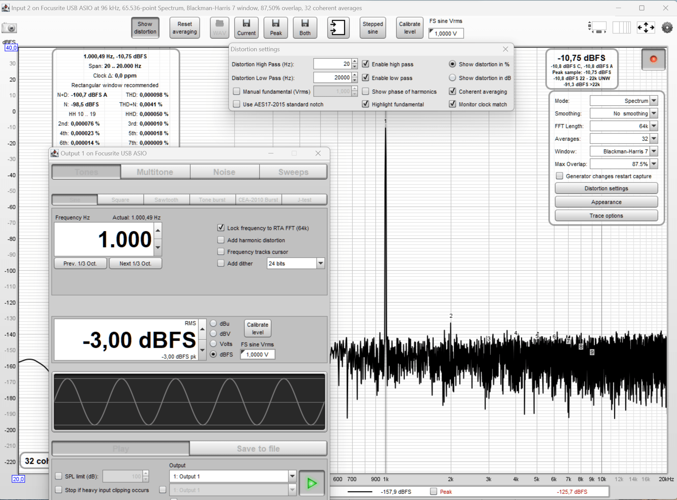Open dither bits dropdown
677x500 pixels.
point(320,263)
